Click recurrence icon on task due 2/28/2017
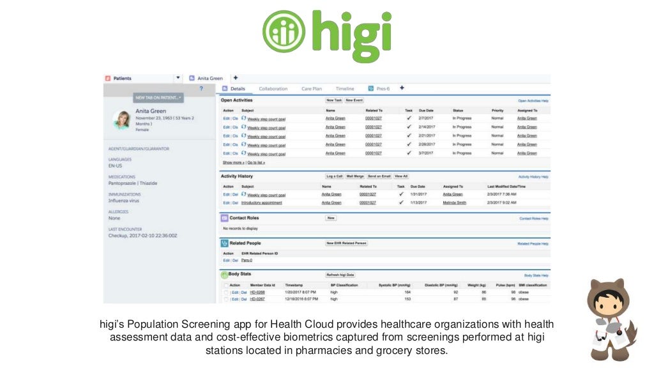This screenshot has width=654, height=368. tap(243, 144)
